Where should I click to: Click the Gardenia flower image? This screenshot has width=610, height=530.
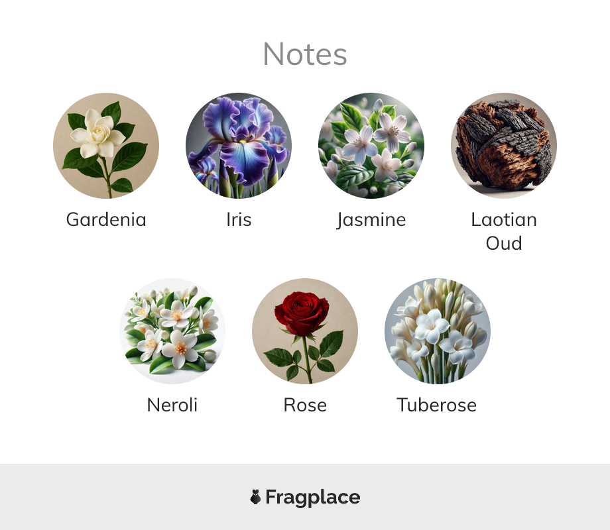tap(106, 146)
